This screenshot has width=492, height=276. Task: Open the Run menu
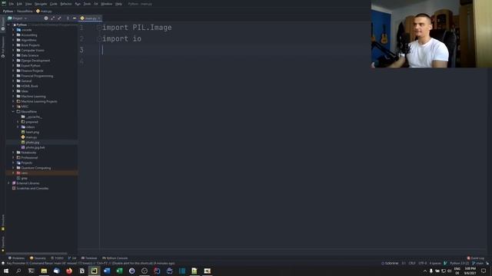[78, 4]
